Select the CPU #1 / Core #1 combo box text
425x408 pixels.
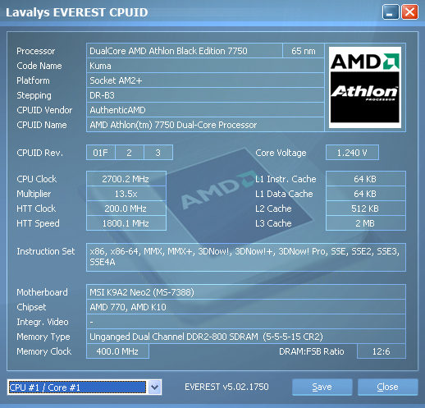click(x=78, y=387)
